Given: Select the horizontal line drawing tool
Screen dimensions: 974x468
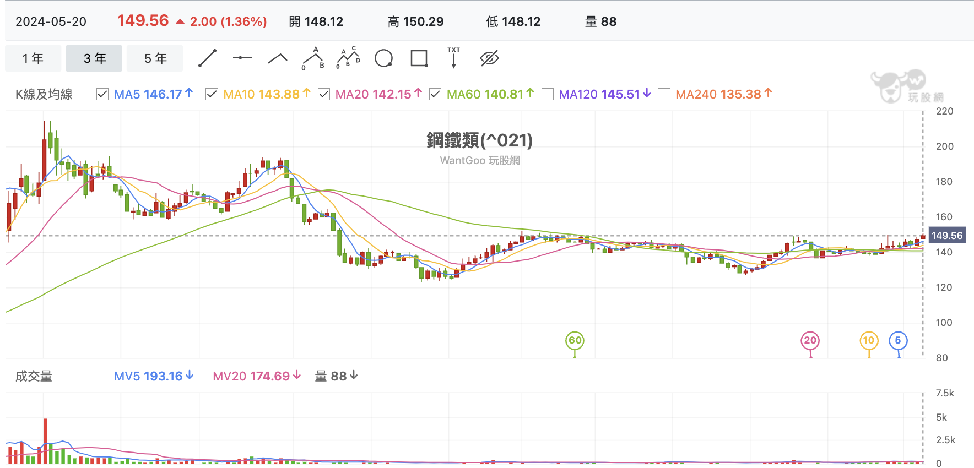Looking at the screenshot, I should [242, 58].
